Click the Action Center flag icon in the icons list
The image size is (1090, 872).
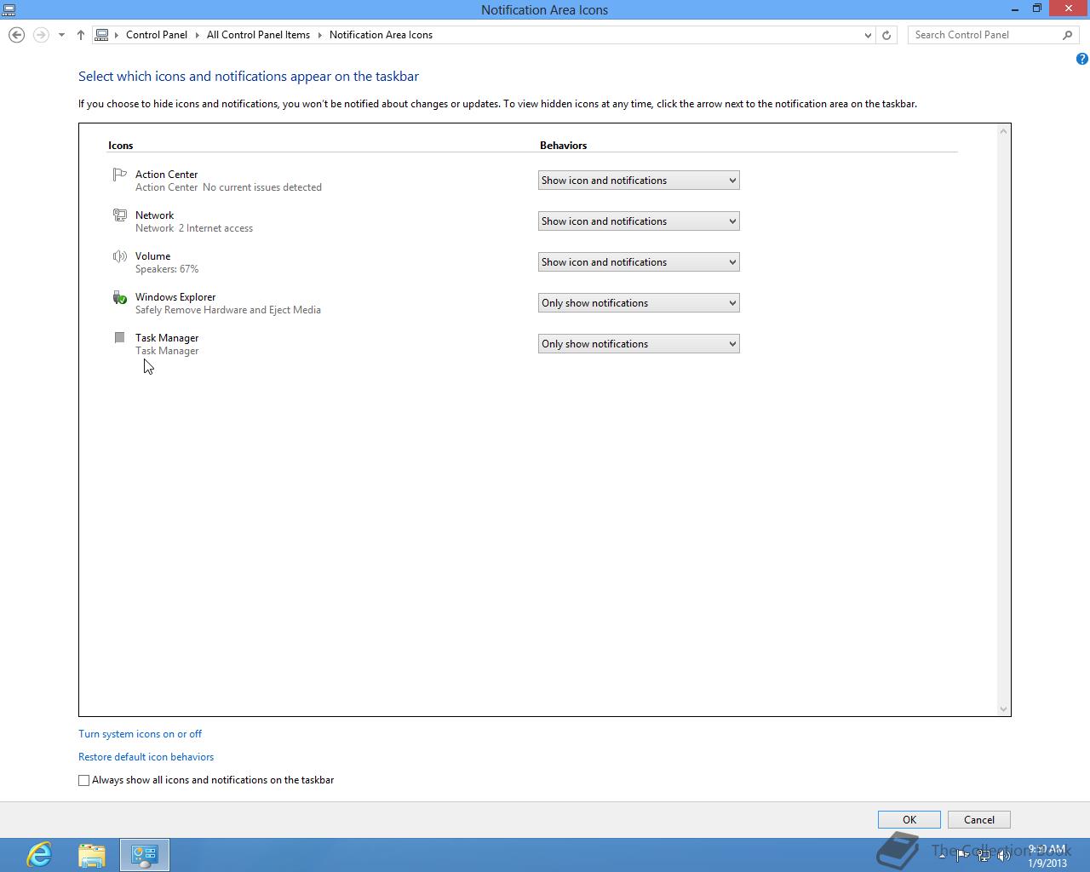click(x=120, y=175)
